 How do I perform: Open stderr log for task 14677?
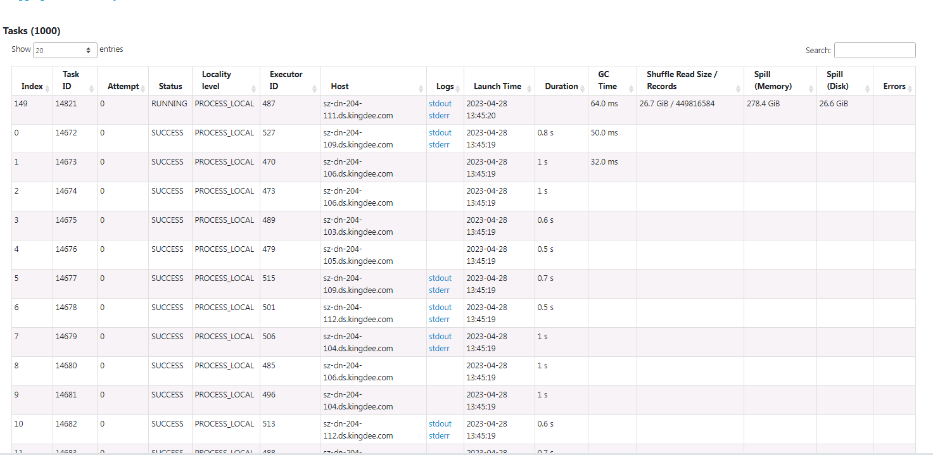[x=439, y=290]
